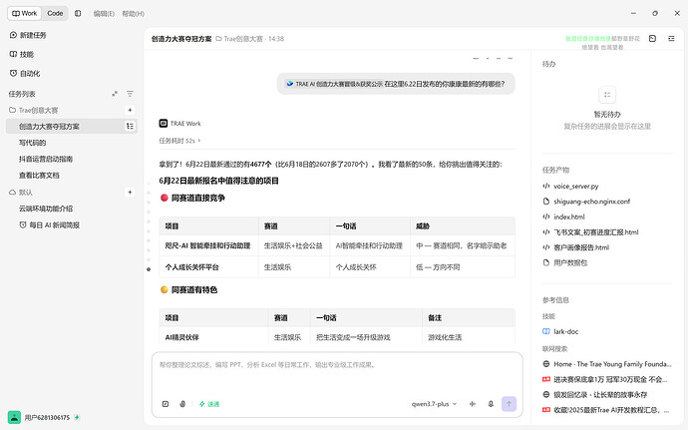This screenshot has height=430, width=688.
Task: Open the 写代码的 task
Action: 33,143
